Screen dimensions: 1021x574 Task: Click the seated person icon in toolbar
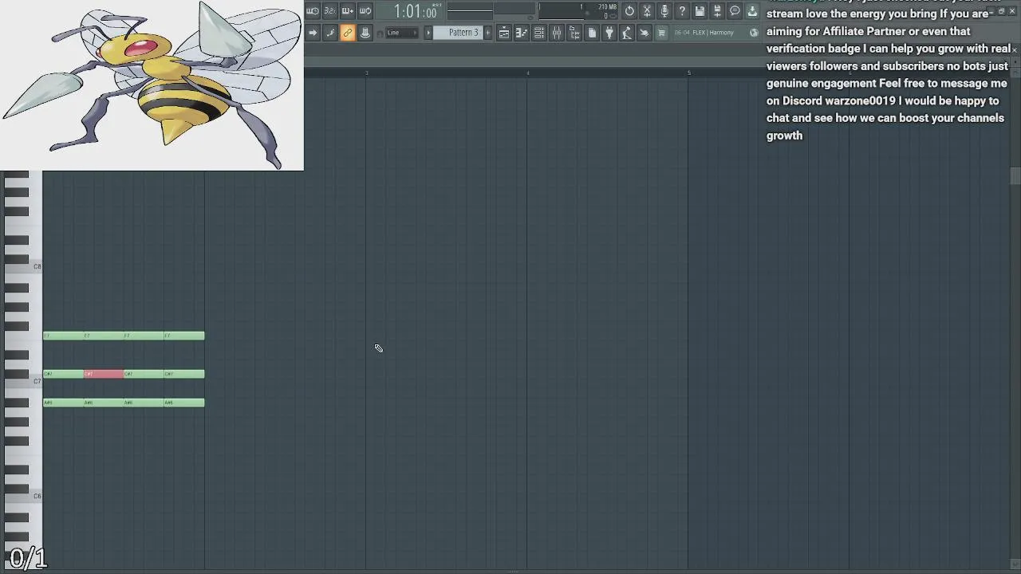(627, 33)
